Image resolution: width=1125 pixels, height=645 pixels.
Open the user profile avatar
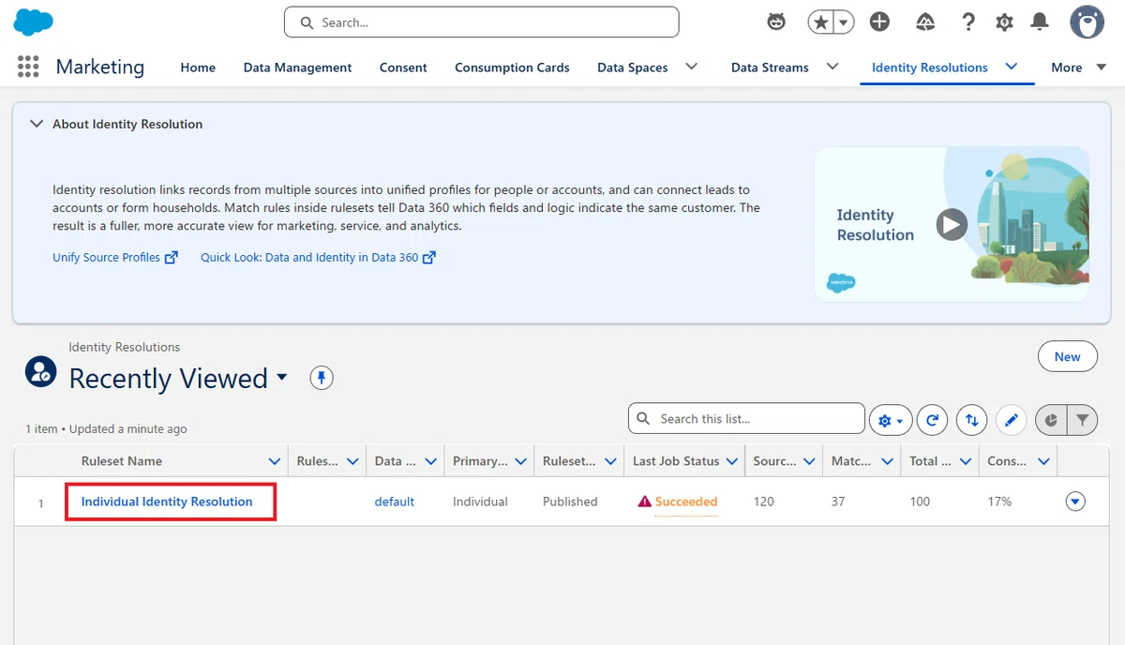point(1087,22)
